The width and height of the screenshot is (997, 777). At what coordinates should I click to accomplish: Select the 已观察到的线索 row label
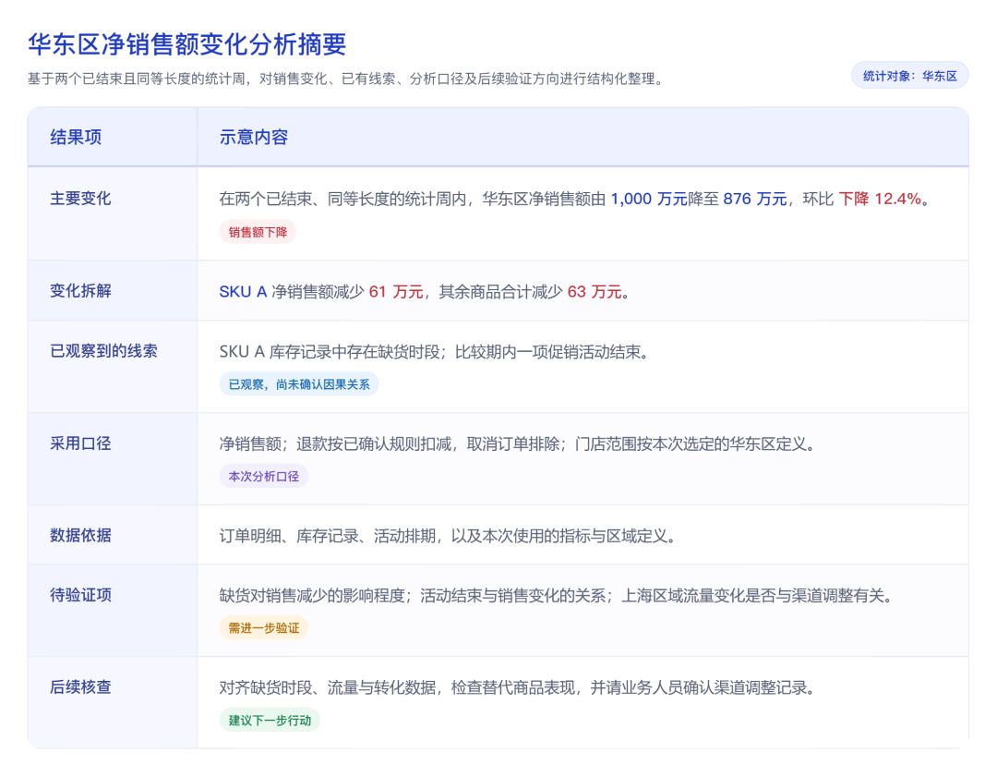103,351
